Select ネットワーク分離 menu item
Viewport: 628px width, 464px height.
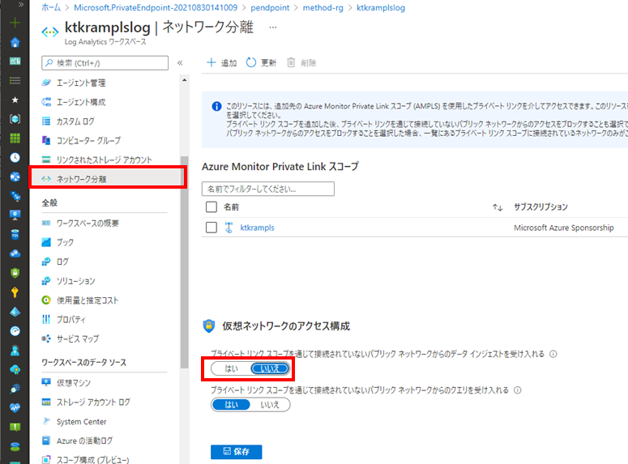click(x=107, y=178)
